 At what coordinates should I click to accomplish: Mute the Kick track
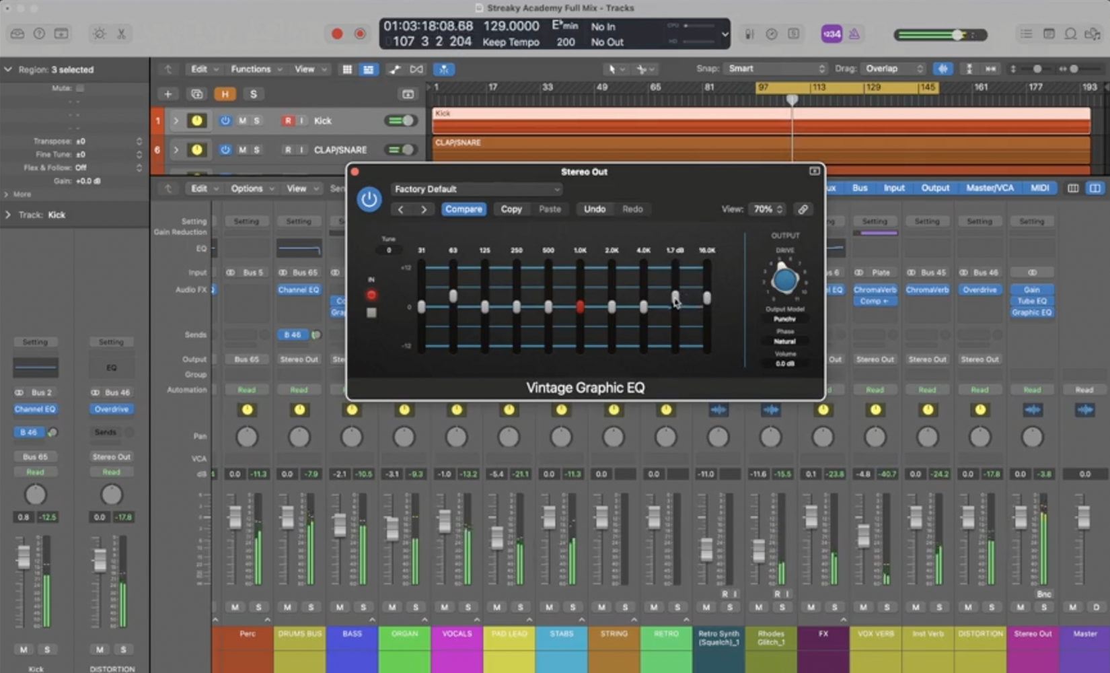[242, 121]
